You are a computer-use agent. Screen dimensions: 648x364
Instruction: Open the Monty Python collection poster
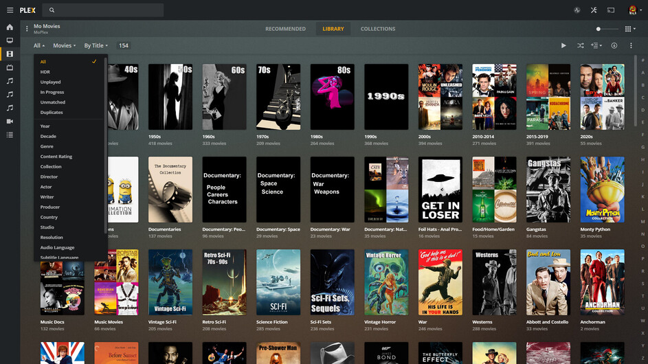602,190
